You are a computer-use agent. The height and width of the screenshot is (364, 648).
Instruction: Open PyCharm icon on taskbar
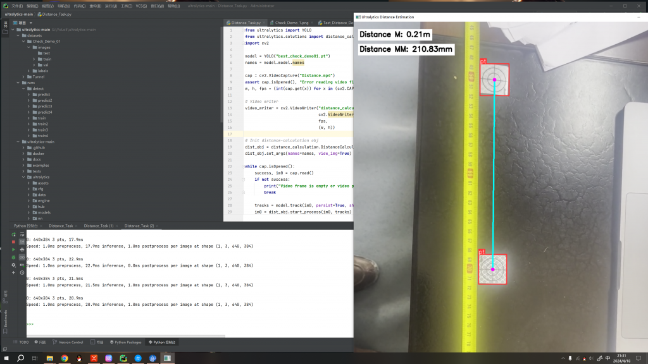click(123, 358)
